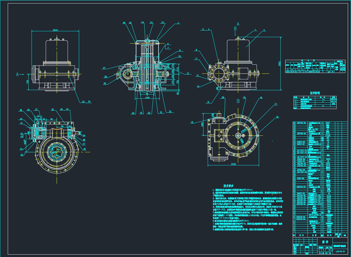Select drawing number zj03-05-24 in title block
Screen dimensions: 351x257
(341, 251)
